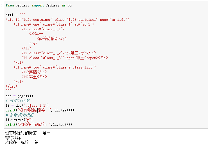Select the li class="class_1_1" opening tag
This screenshot has width=208, height=146.
pos(43,29)
